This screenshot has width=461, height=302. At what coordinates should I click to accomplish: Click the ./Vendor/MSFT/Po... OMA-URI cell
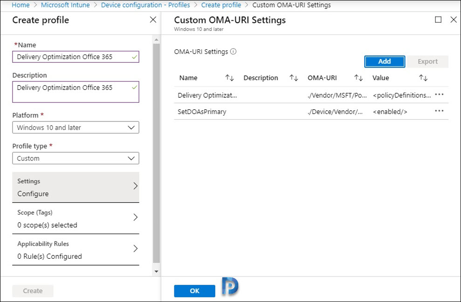tap(337, 95)
